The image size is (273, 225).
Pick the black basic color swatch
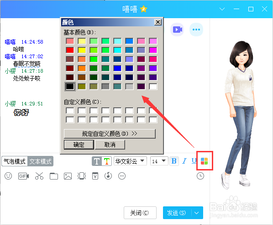pos(70,86)
